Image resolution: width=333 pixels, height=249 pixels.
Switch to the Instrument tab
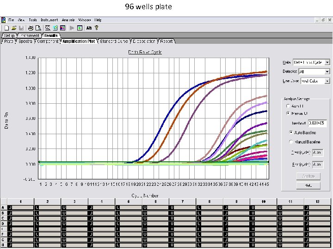30,36
